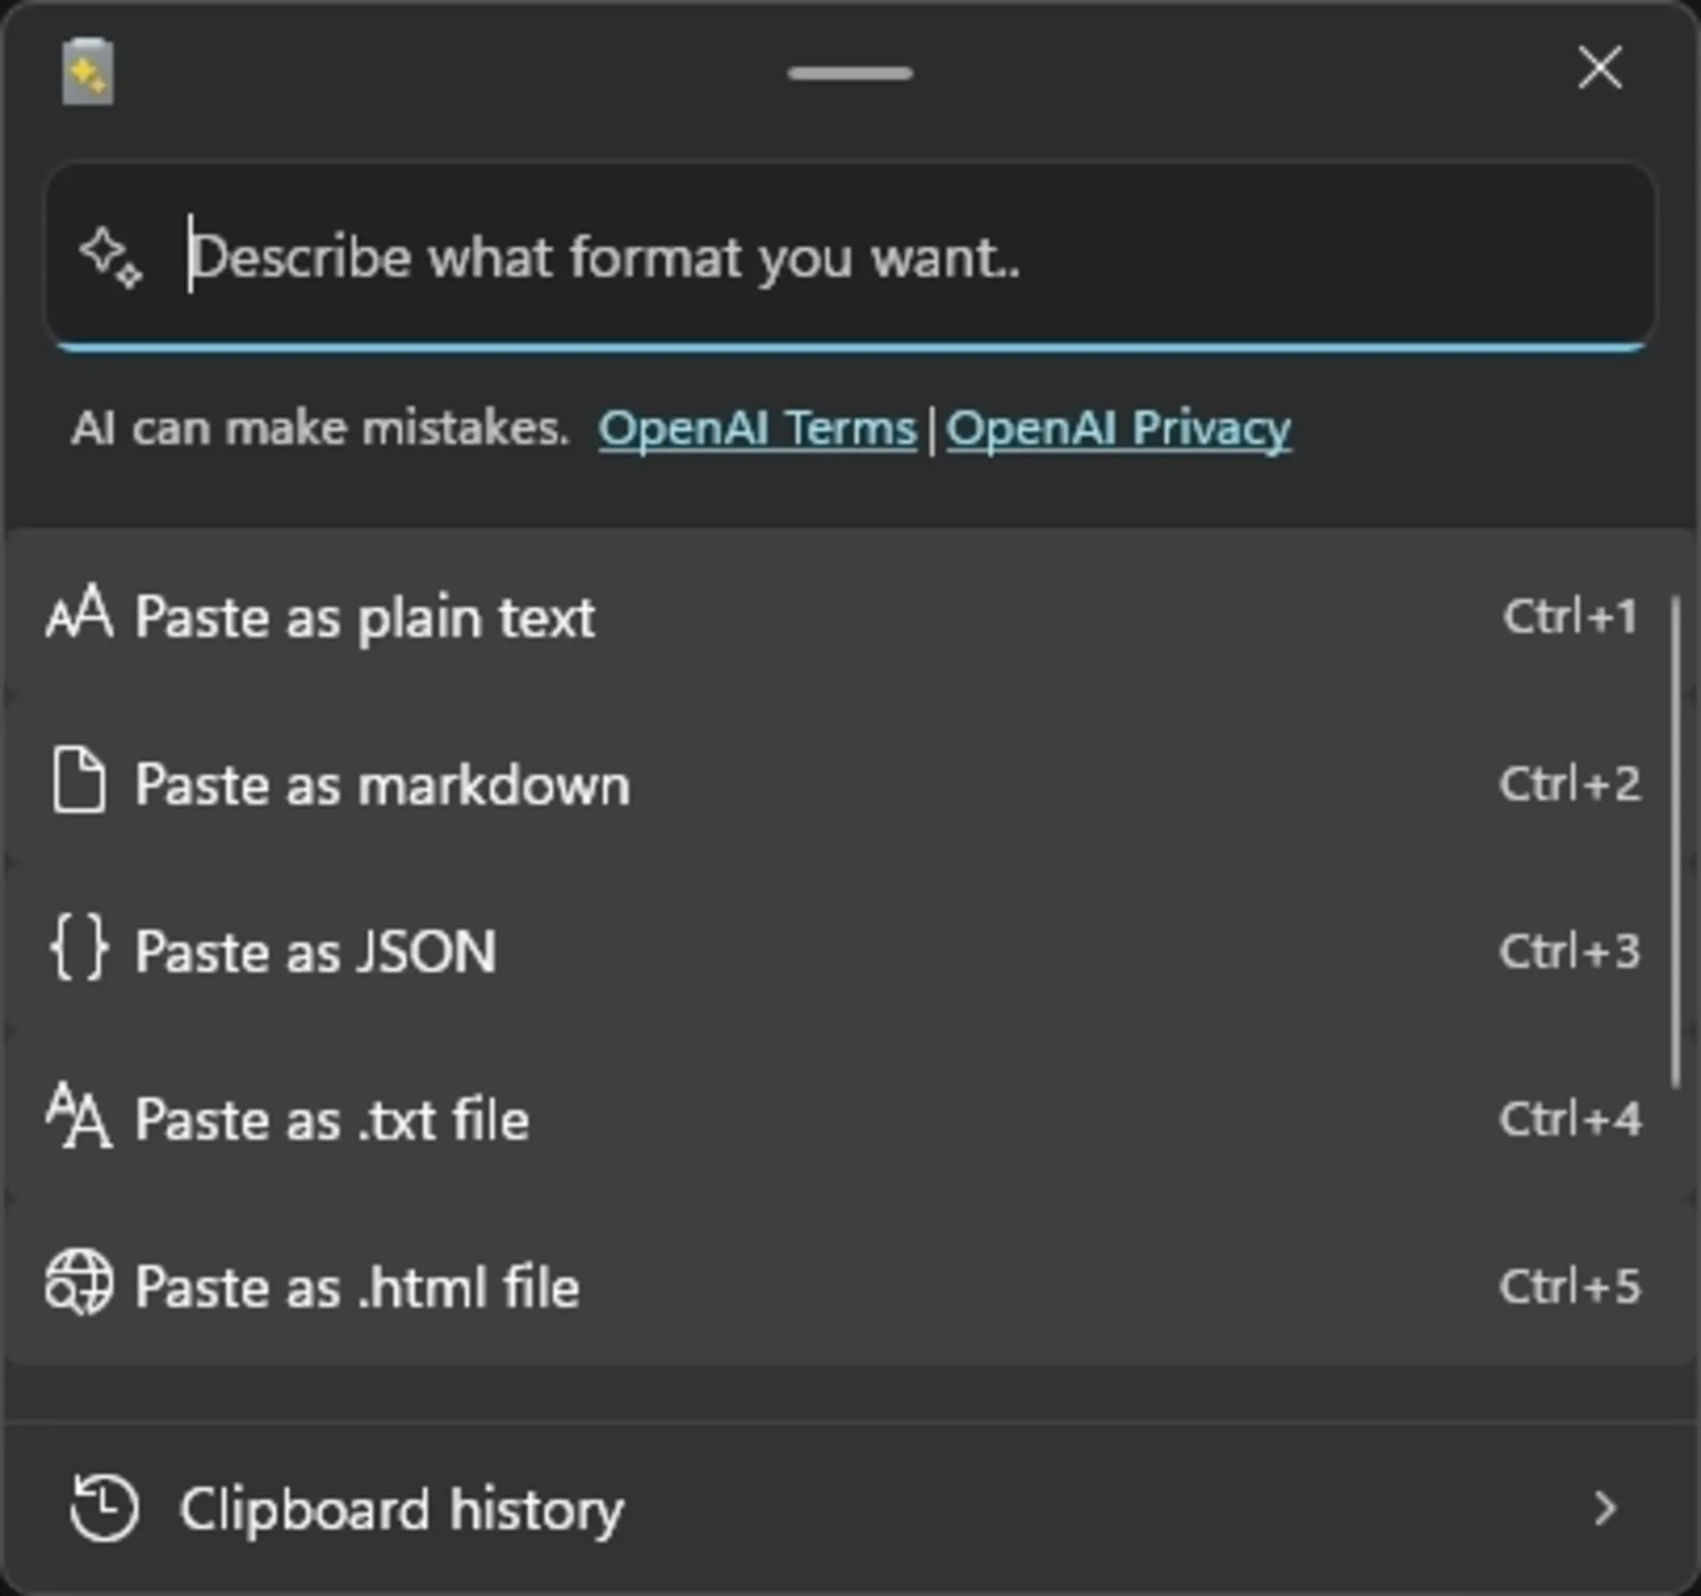Click the markdown document page icon

coord(79,780)
